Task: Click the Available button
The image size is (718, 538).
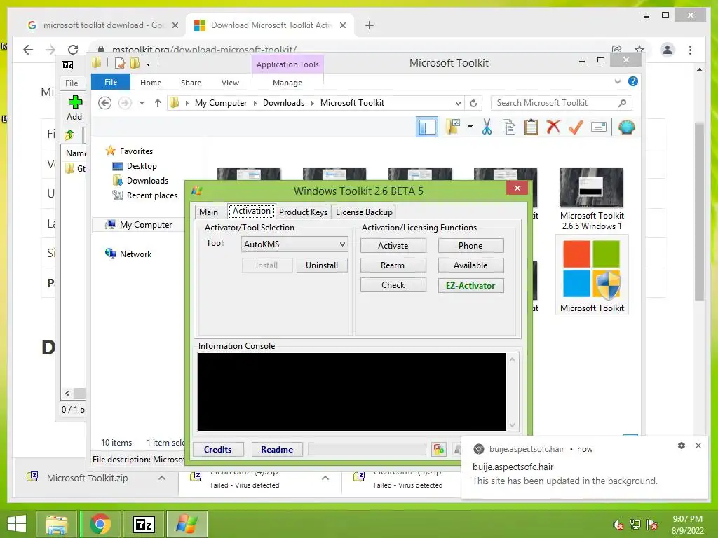Action: [470, 265]
